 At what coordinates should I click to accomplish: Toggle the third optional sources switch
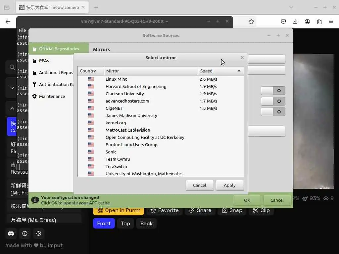pyautogui.click(x=273, y=112)
